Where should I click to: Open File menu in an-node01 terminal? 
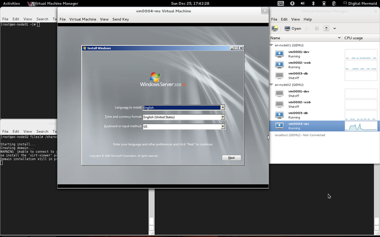5,19
